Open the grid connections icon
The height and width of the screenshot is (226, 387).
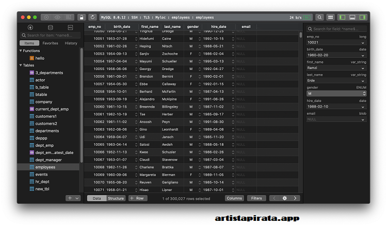pos(330,17)
